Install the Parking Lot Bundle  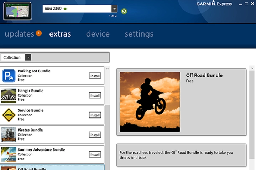click(95, 76)
